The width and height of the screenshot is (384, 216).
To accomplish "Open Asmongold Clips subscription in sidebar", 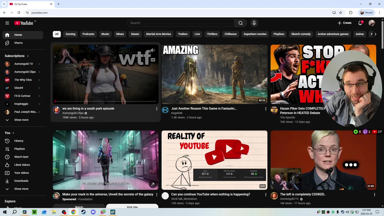I will tap(23, 72).
